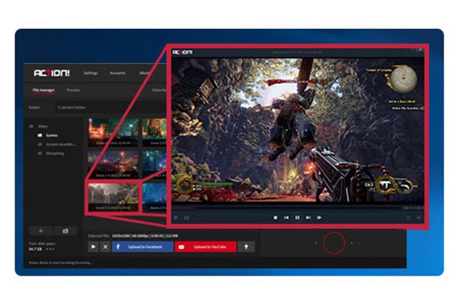Select the highlighted forest game recording thumbnail
This screenshot has width=458, height=303.
coord(113,197)
